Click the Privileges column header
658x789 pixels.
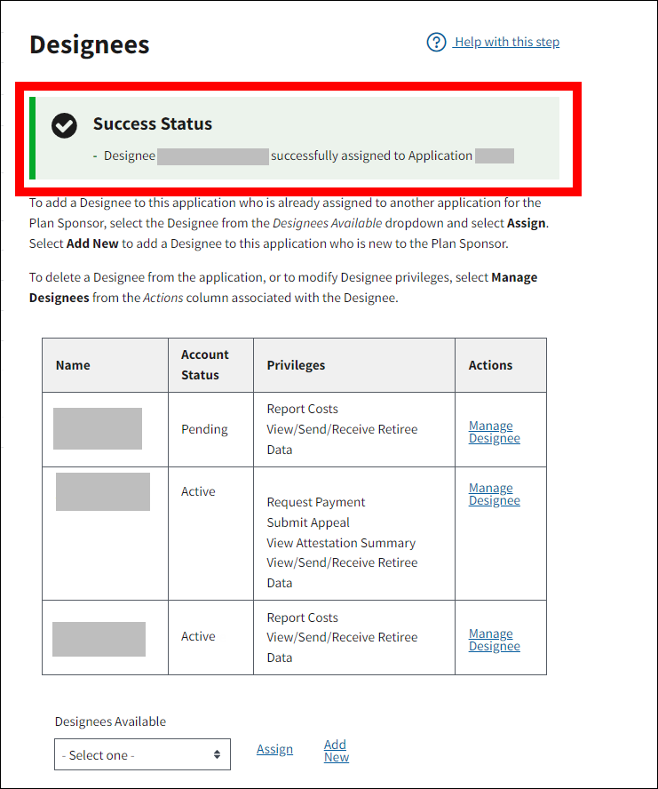pos(296,365)
